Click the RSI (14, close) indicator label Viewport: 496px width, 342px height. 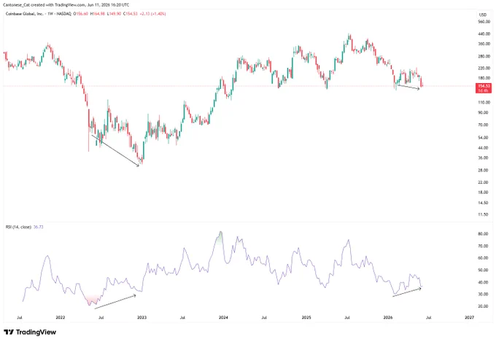tap(18, 227)
